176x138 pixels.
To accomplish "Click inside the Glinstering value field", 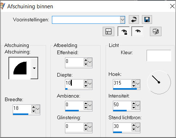I will point(74,126).
